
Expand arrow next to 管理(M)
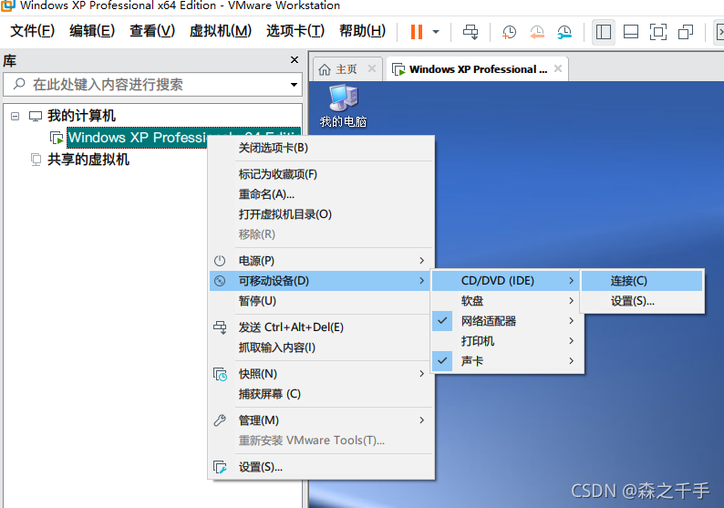[x=421, y=420]
